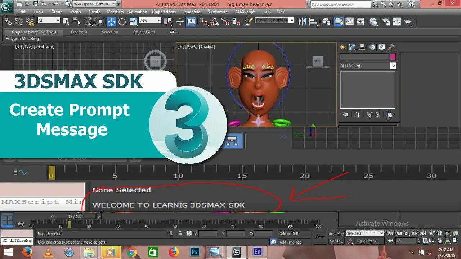Open Google Chrome from the taskbar
Viewport: 461px width, 259px height.
click(x=132, y=253)
